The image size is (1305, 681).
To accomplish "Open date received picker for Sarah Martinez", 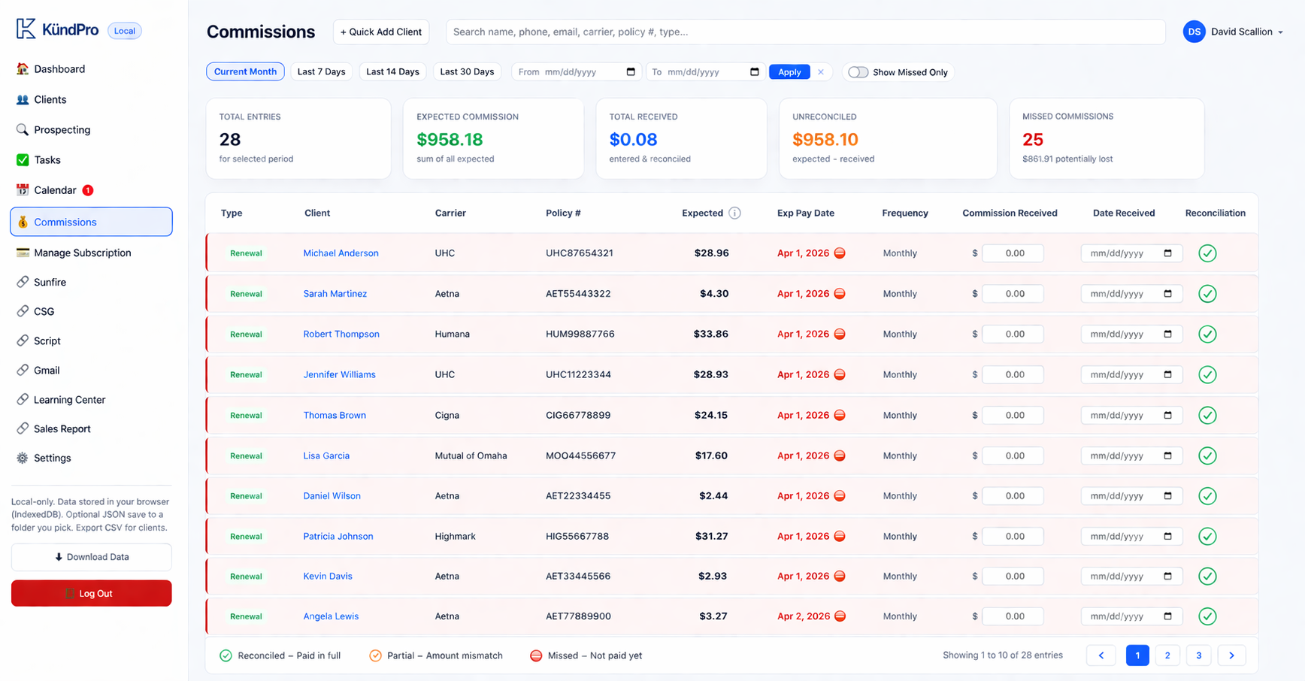I will point(1167,294).
